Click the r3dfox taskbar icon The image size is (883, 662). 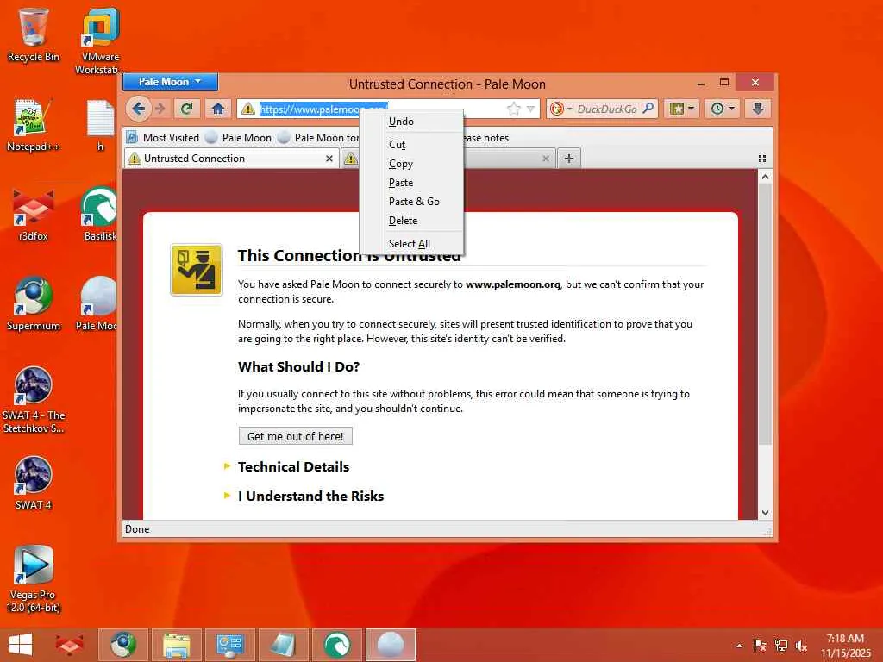tap(69, 645)
